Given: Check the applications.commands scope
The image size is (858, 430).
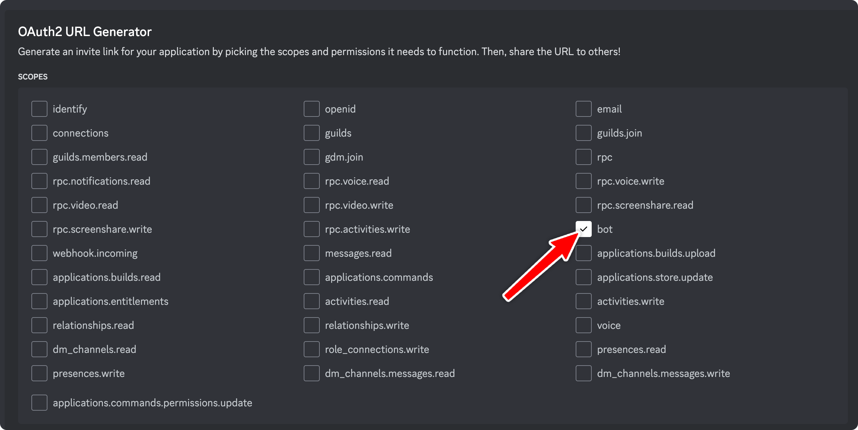Looking at the screenshot, I should 311,277.
